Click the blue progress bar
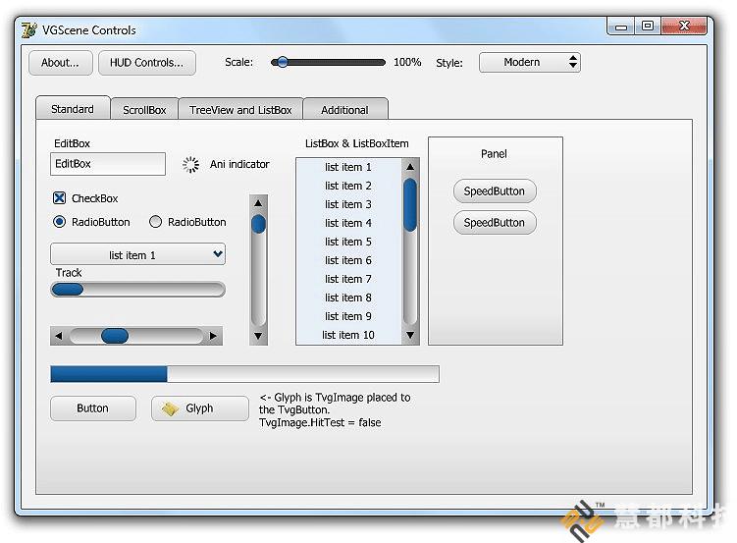The image size is (737, 543). 245,374
